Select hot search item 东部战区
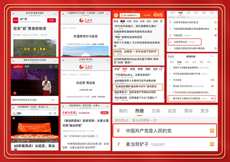Screen dimensions: 230x162 coord(178,35)
